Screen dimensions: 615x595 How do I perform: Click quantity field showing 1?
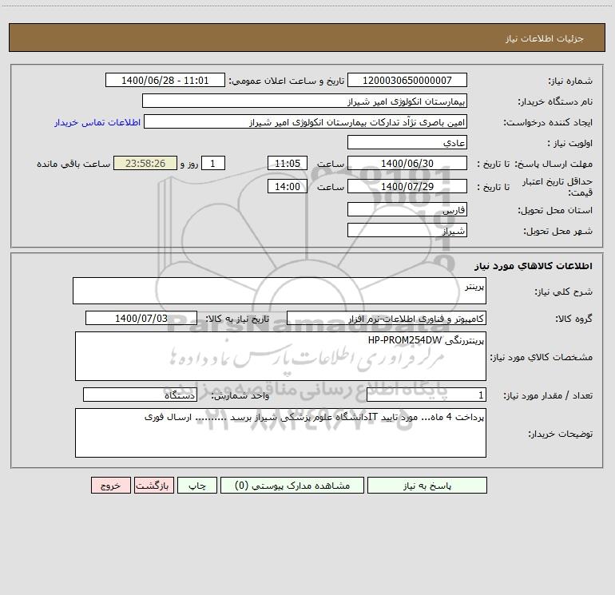(x=427, y=395)
